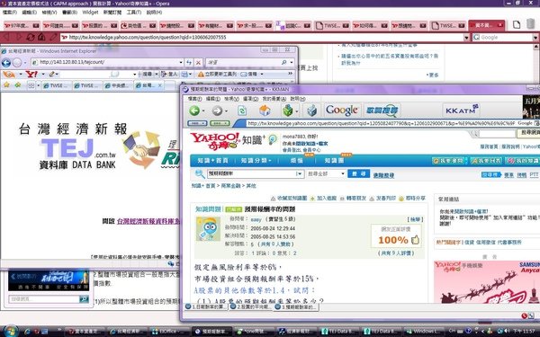This screenshot has height=337, width=540.
Task: Click the Yahoo Y! toolbar icon in IE
Action: click(31, 74)
